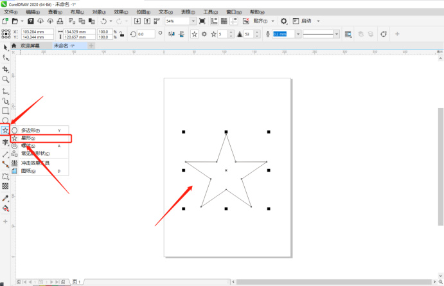Select the Artistic Media tool

(5, 101)
